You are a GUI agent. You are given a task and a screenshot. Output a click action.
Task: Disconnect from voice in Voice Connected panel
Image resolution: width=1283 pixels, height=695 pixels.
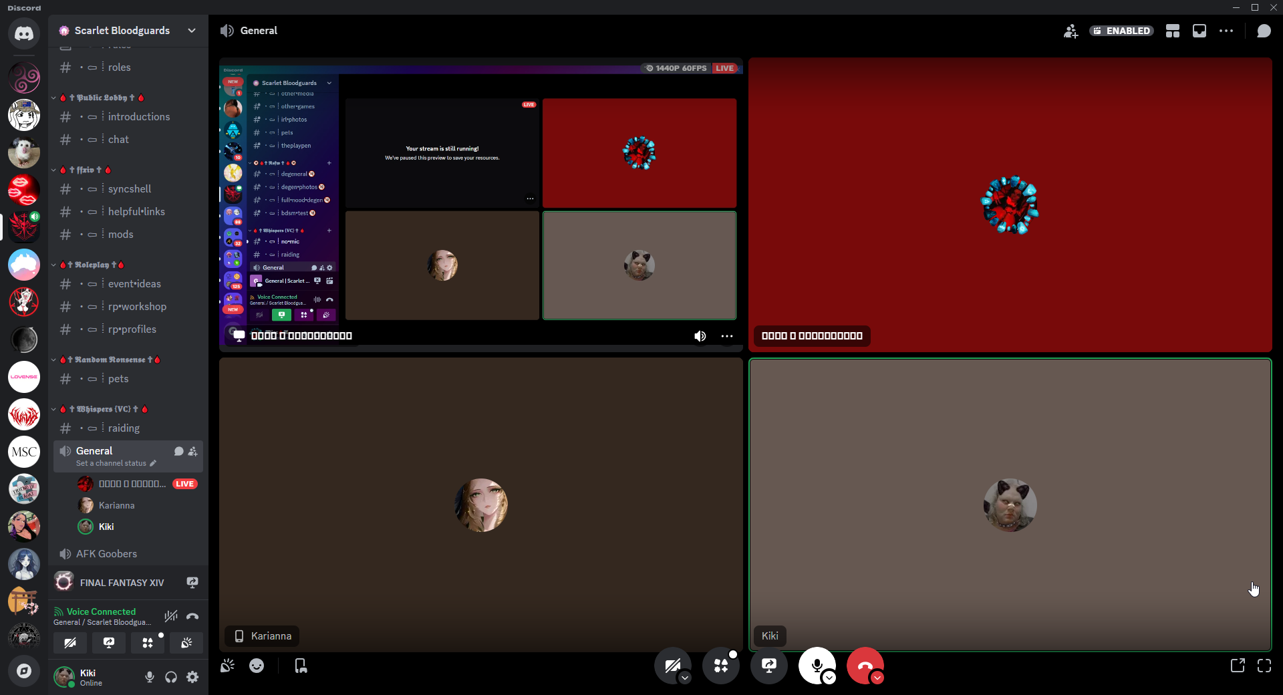tap(192, 616)
